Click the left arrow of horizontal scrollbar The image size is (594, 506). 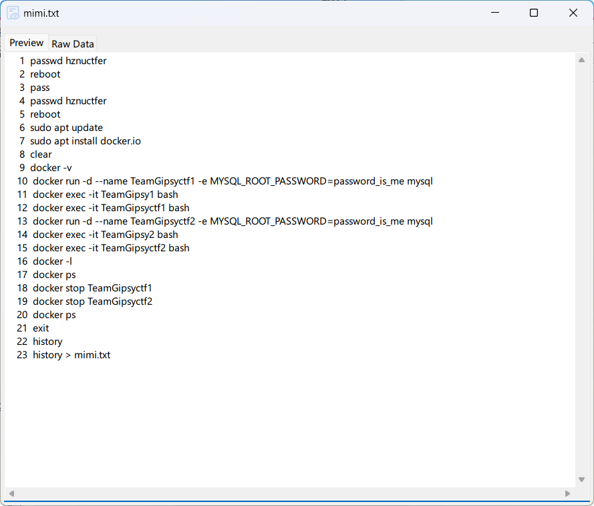pyautogui.click(x=12, y=493)
